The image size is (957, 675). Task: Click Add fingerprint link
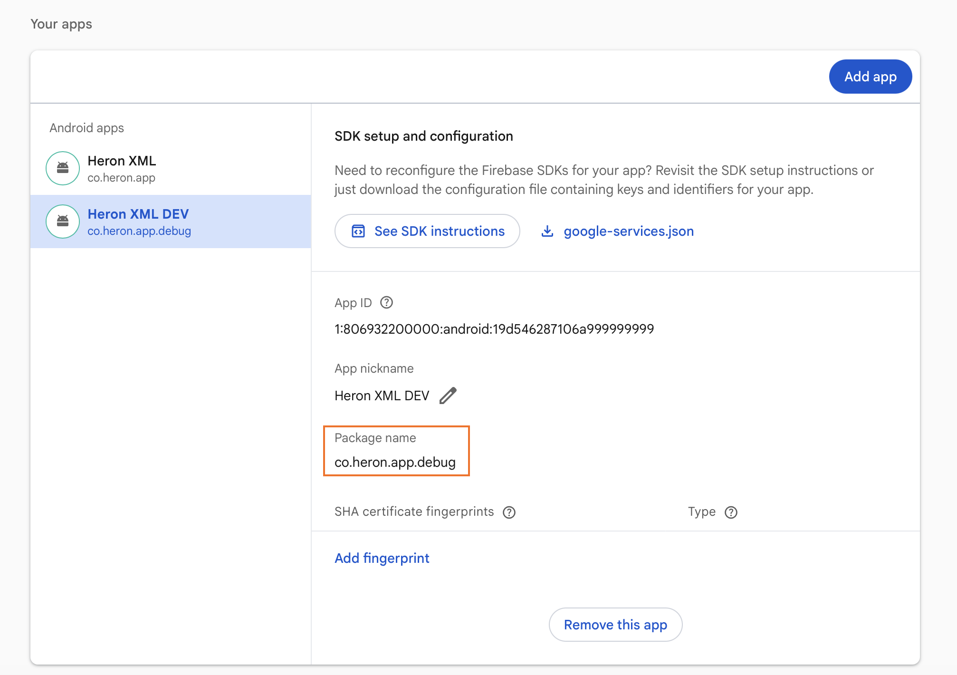(382, 558)
